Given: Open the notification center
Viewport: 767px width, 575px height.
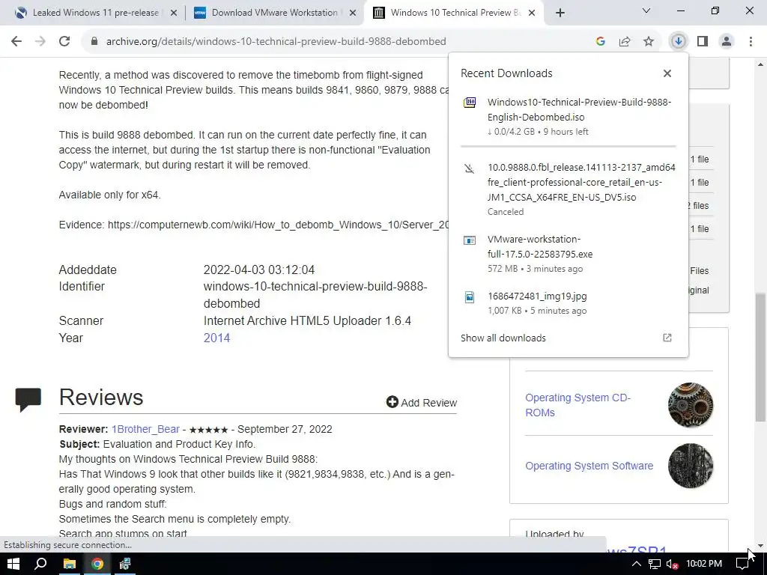Looking at the screenshot, I should pyautogui.click(x=742, y=565).
